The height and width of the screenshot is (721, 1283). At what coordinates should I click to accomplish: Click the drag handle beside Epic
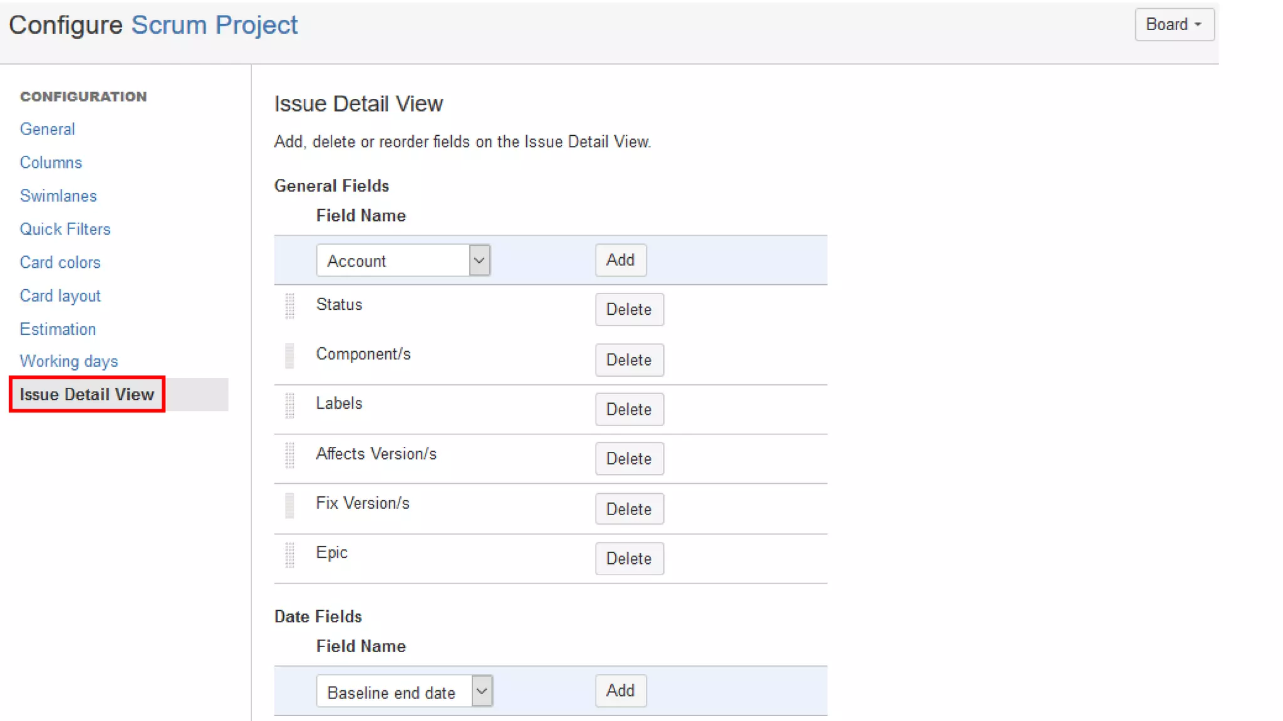[x=289, y=555]
